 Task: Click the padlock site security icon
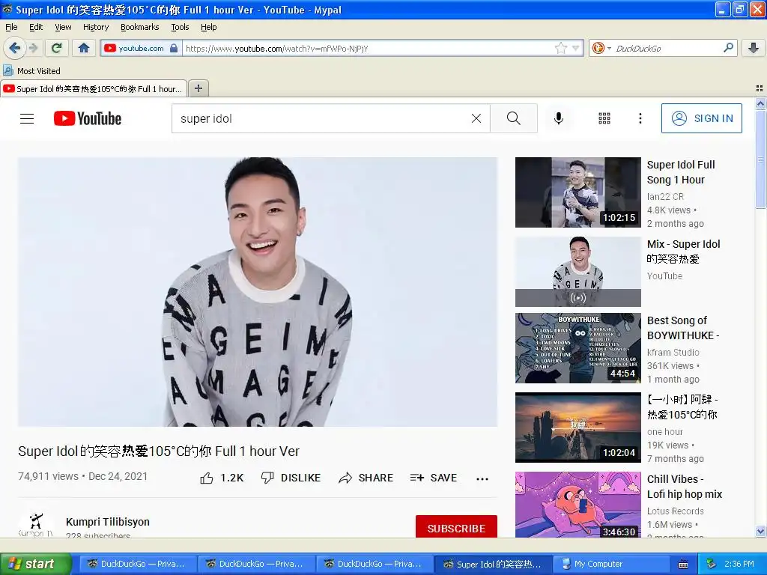pyautogui.click(x=173, y=48)
